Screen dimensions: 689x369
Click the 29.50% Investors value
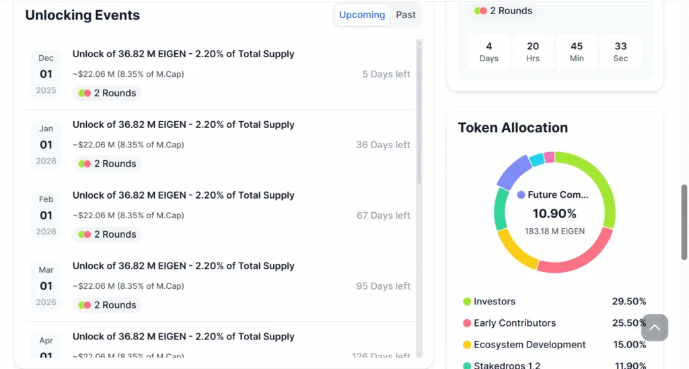[629, 301]
